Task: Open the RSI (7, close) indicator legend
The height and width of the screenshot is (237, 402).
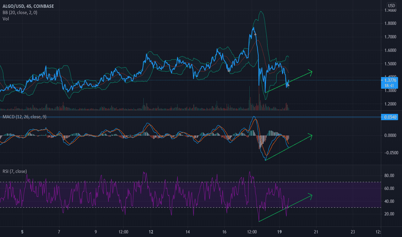Action: (x=15, y=171)
